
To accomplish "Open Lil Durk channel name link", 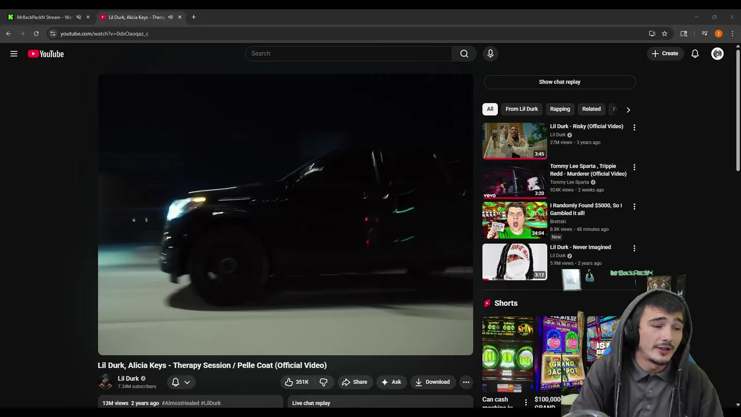I will click(x=128, y=379).
